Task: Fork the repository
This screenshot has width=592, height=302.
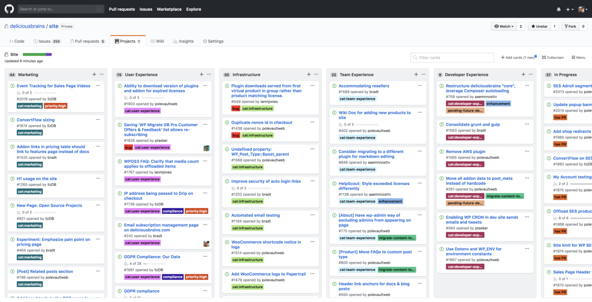Action: 570,26
